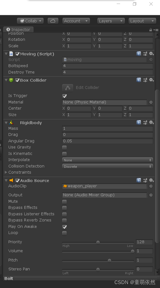Viewport: 160px width, 288px height.
Task: Uncheck the Is Trigger checkbox
Action: click(x=65, y=96)
